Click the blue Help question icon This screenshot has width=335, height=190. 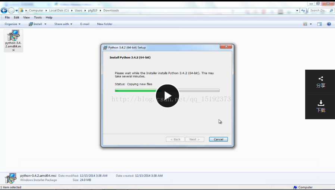[329, 24]
